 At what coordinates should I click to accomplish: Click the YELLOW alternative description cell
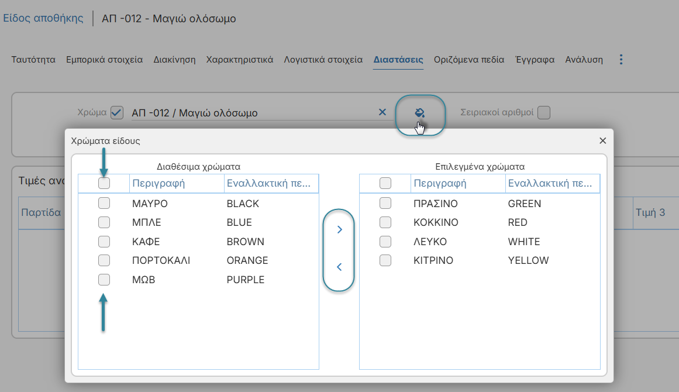(528, 261)
